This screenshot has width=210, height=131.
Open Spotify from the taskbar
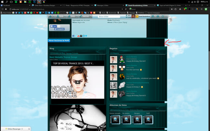click(x=16, y=2)
